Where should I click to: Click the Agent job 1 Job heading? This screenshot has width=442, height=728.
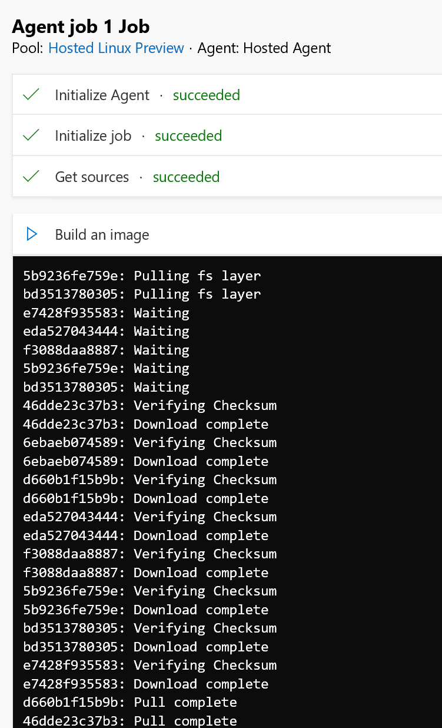pyautogui.click(x=81, y=27)
